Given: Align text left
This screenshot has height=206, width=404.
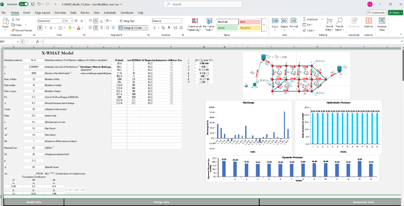Looking at the screenshot, I should (90, 28).
